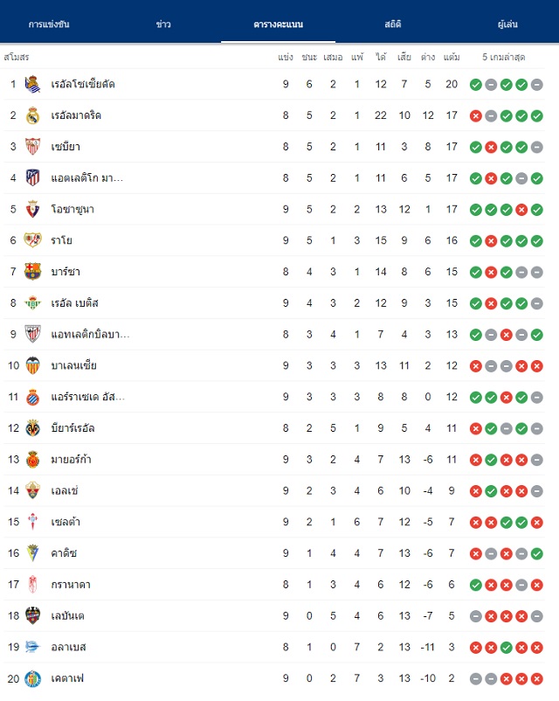Image resolution: width=559 pixels, height=701 pixels.
Task: Click Real Madrid's red loss result icon
Action: pyautogui.click(x=475, y=116)
